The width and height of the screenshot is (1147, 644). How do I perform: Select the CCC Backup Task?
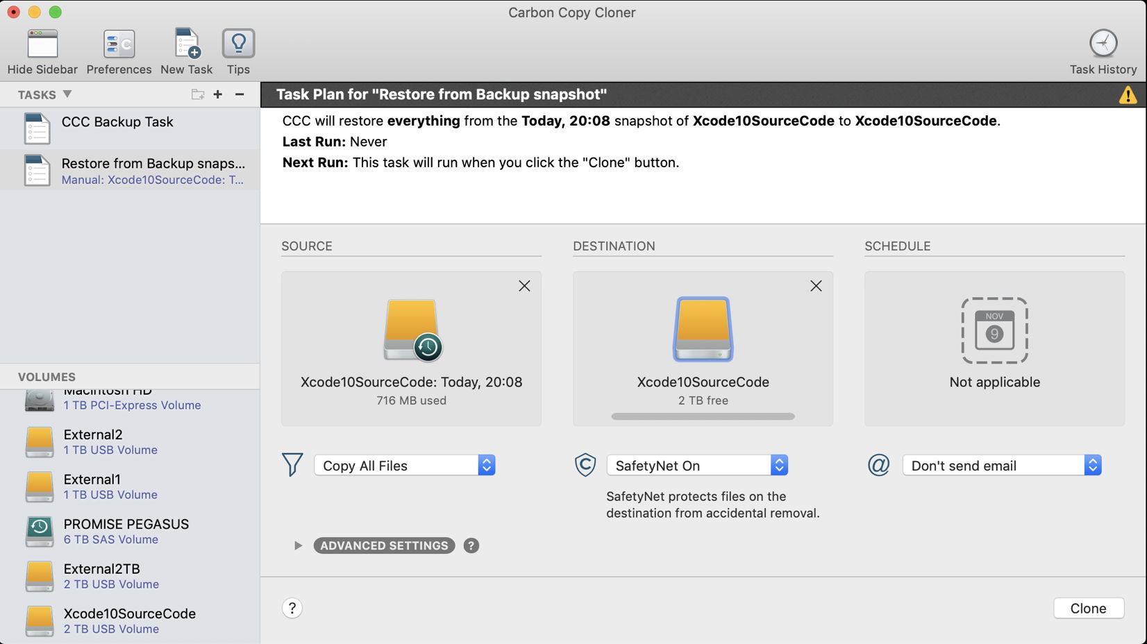[x=130, y=129]
